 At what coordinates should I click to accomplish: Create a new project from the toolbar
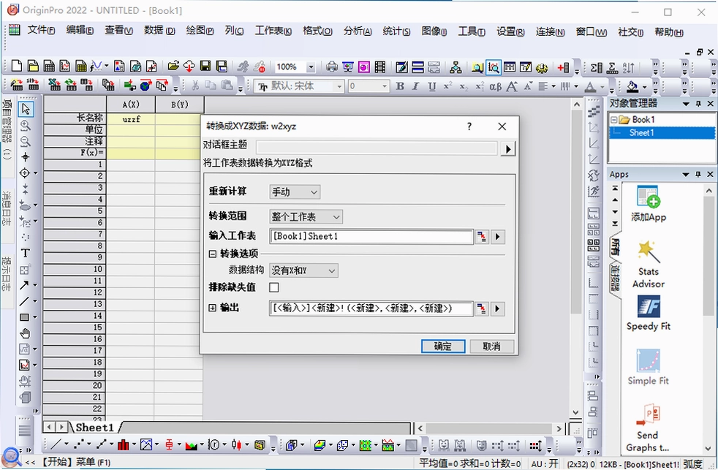[17, 67]
